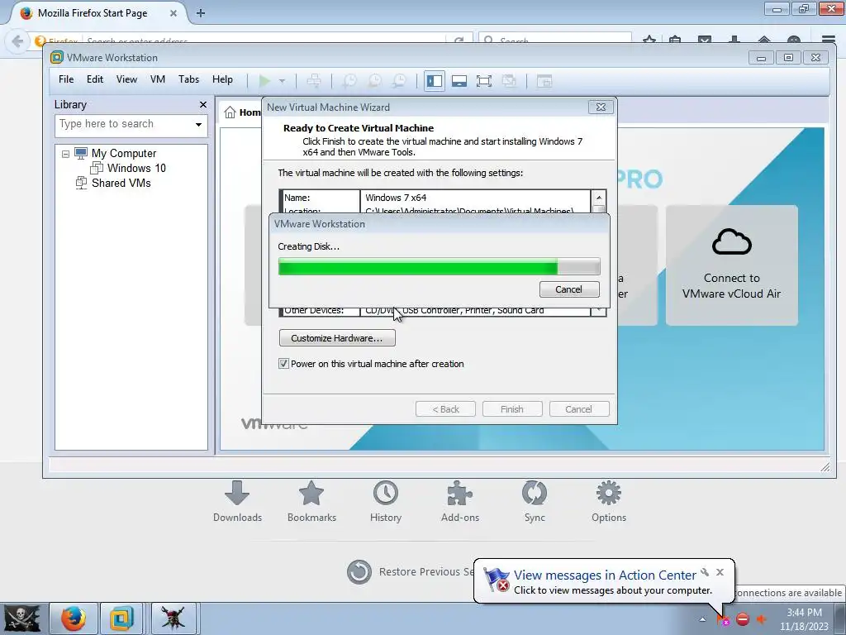846x635 pixels.
Task: Close the Action Center notification balloon
Action: coord(720,572)
